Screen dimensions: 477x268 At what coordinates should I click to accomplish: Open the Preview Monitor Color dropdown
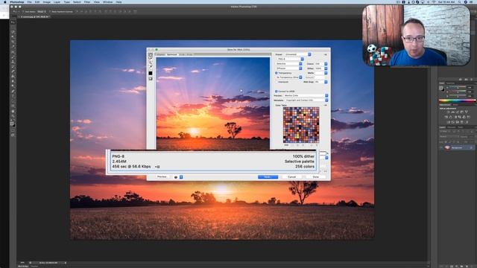tap(306, 95)
